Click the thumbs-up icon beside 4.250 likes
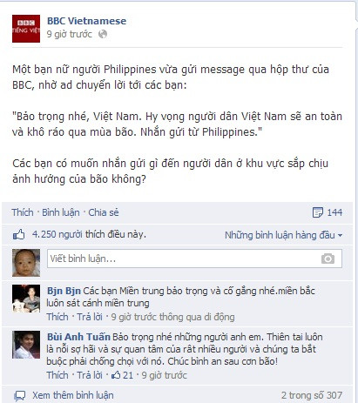Screen dimensions: 358x403 coord(19,234)
